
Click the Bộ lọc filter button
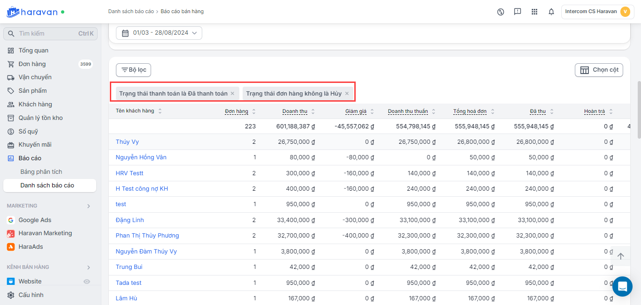(x=133, y=70)
